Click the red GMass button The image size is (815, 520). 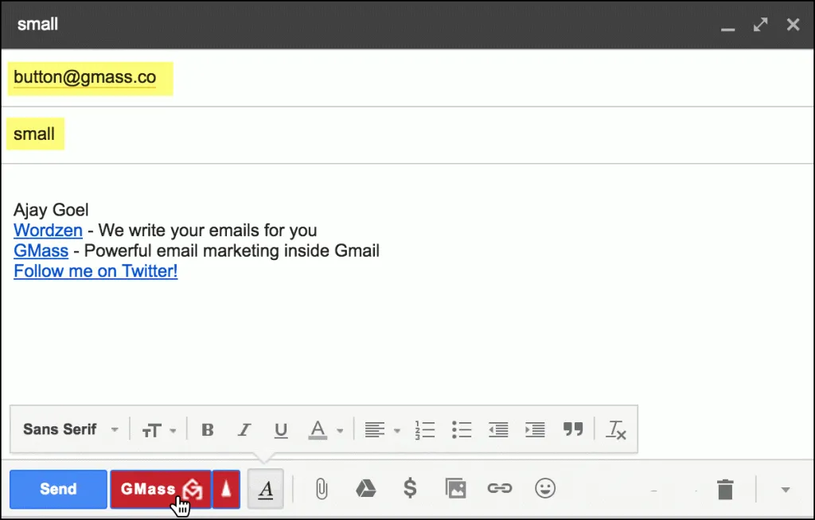161,489
